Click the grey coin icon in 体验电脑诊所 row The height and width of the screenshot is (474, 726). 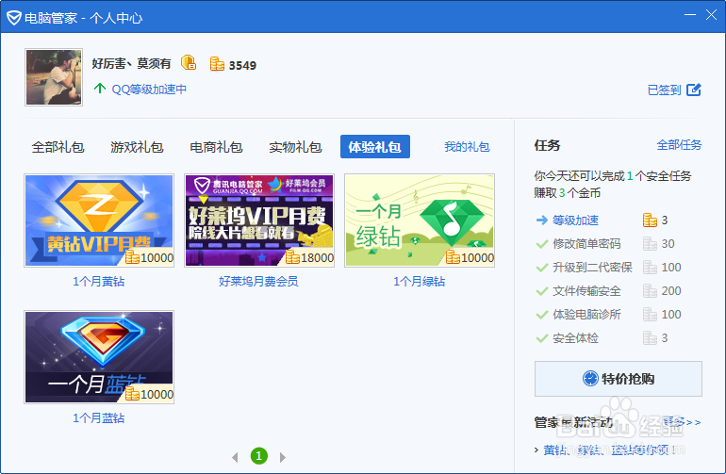pyautogui.click(x=650, y=315)
